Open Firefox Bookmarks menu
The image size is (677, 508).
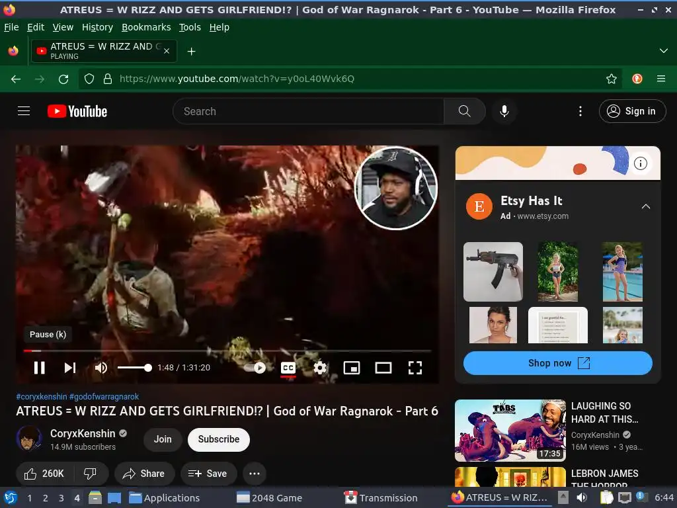click(146, 27)
